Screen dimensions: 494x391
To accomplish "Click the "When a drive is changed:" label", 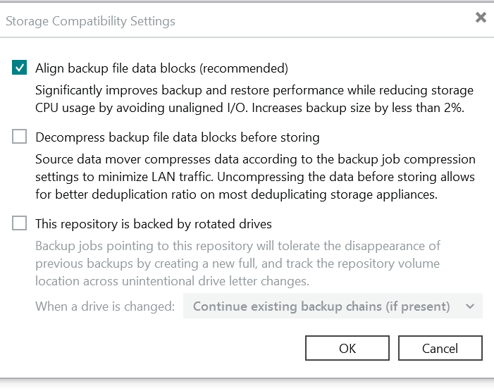I will 105,306.
